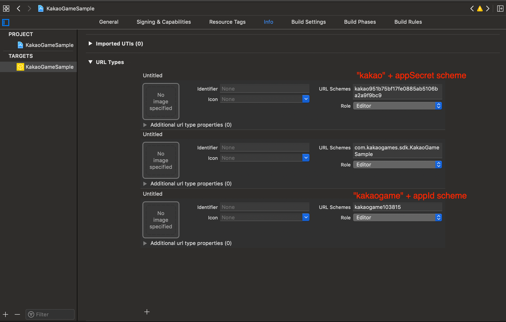The image size is (506, 322).
Task: Open the Resource Tags tab
Action: tap(227, 22)
